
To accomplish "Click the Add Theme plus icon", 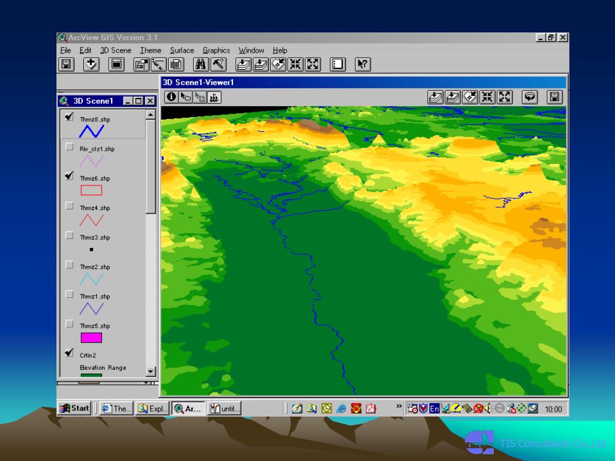I will [x=91, y=64].
